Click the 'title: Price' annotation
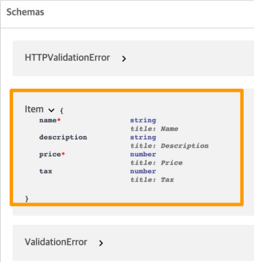Viewport: 254px width, 262px height. 156,163
